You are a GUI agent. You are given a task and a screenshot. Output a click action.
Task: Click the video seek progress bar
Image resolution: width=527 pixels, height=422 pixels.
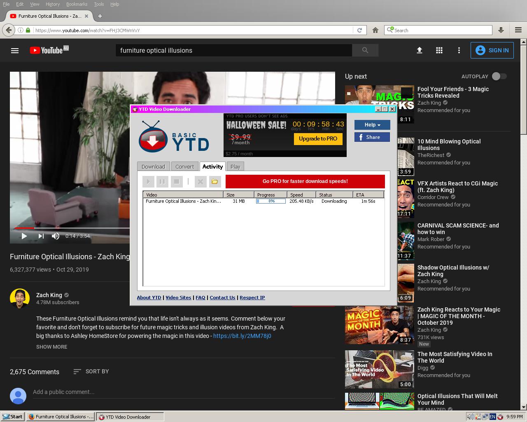point(72,227)
